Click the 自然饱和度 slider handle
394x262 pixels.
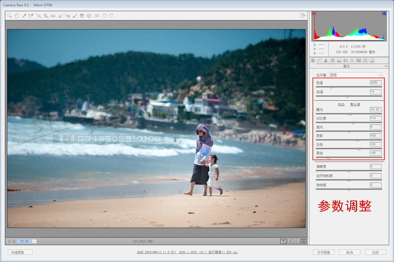click(349, 180)
